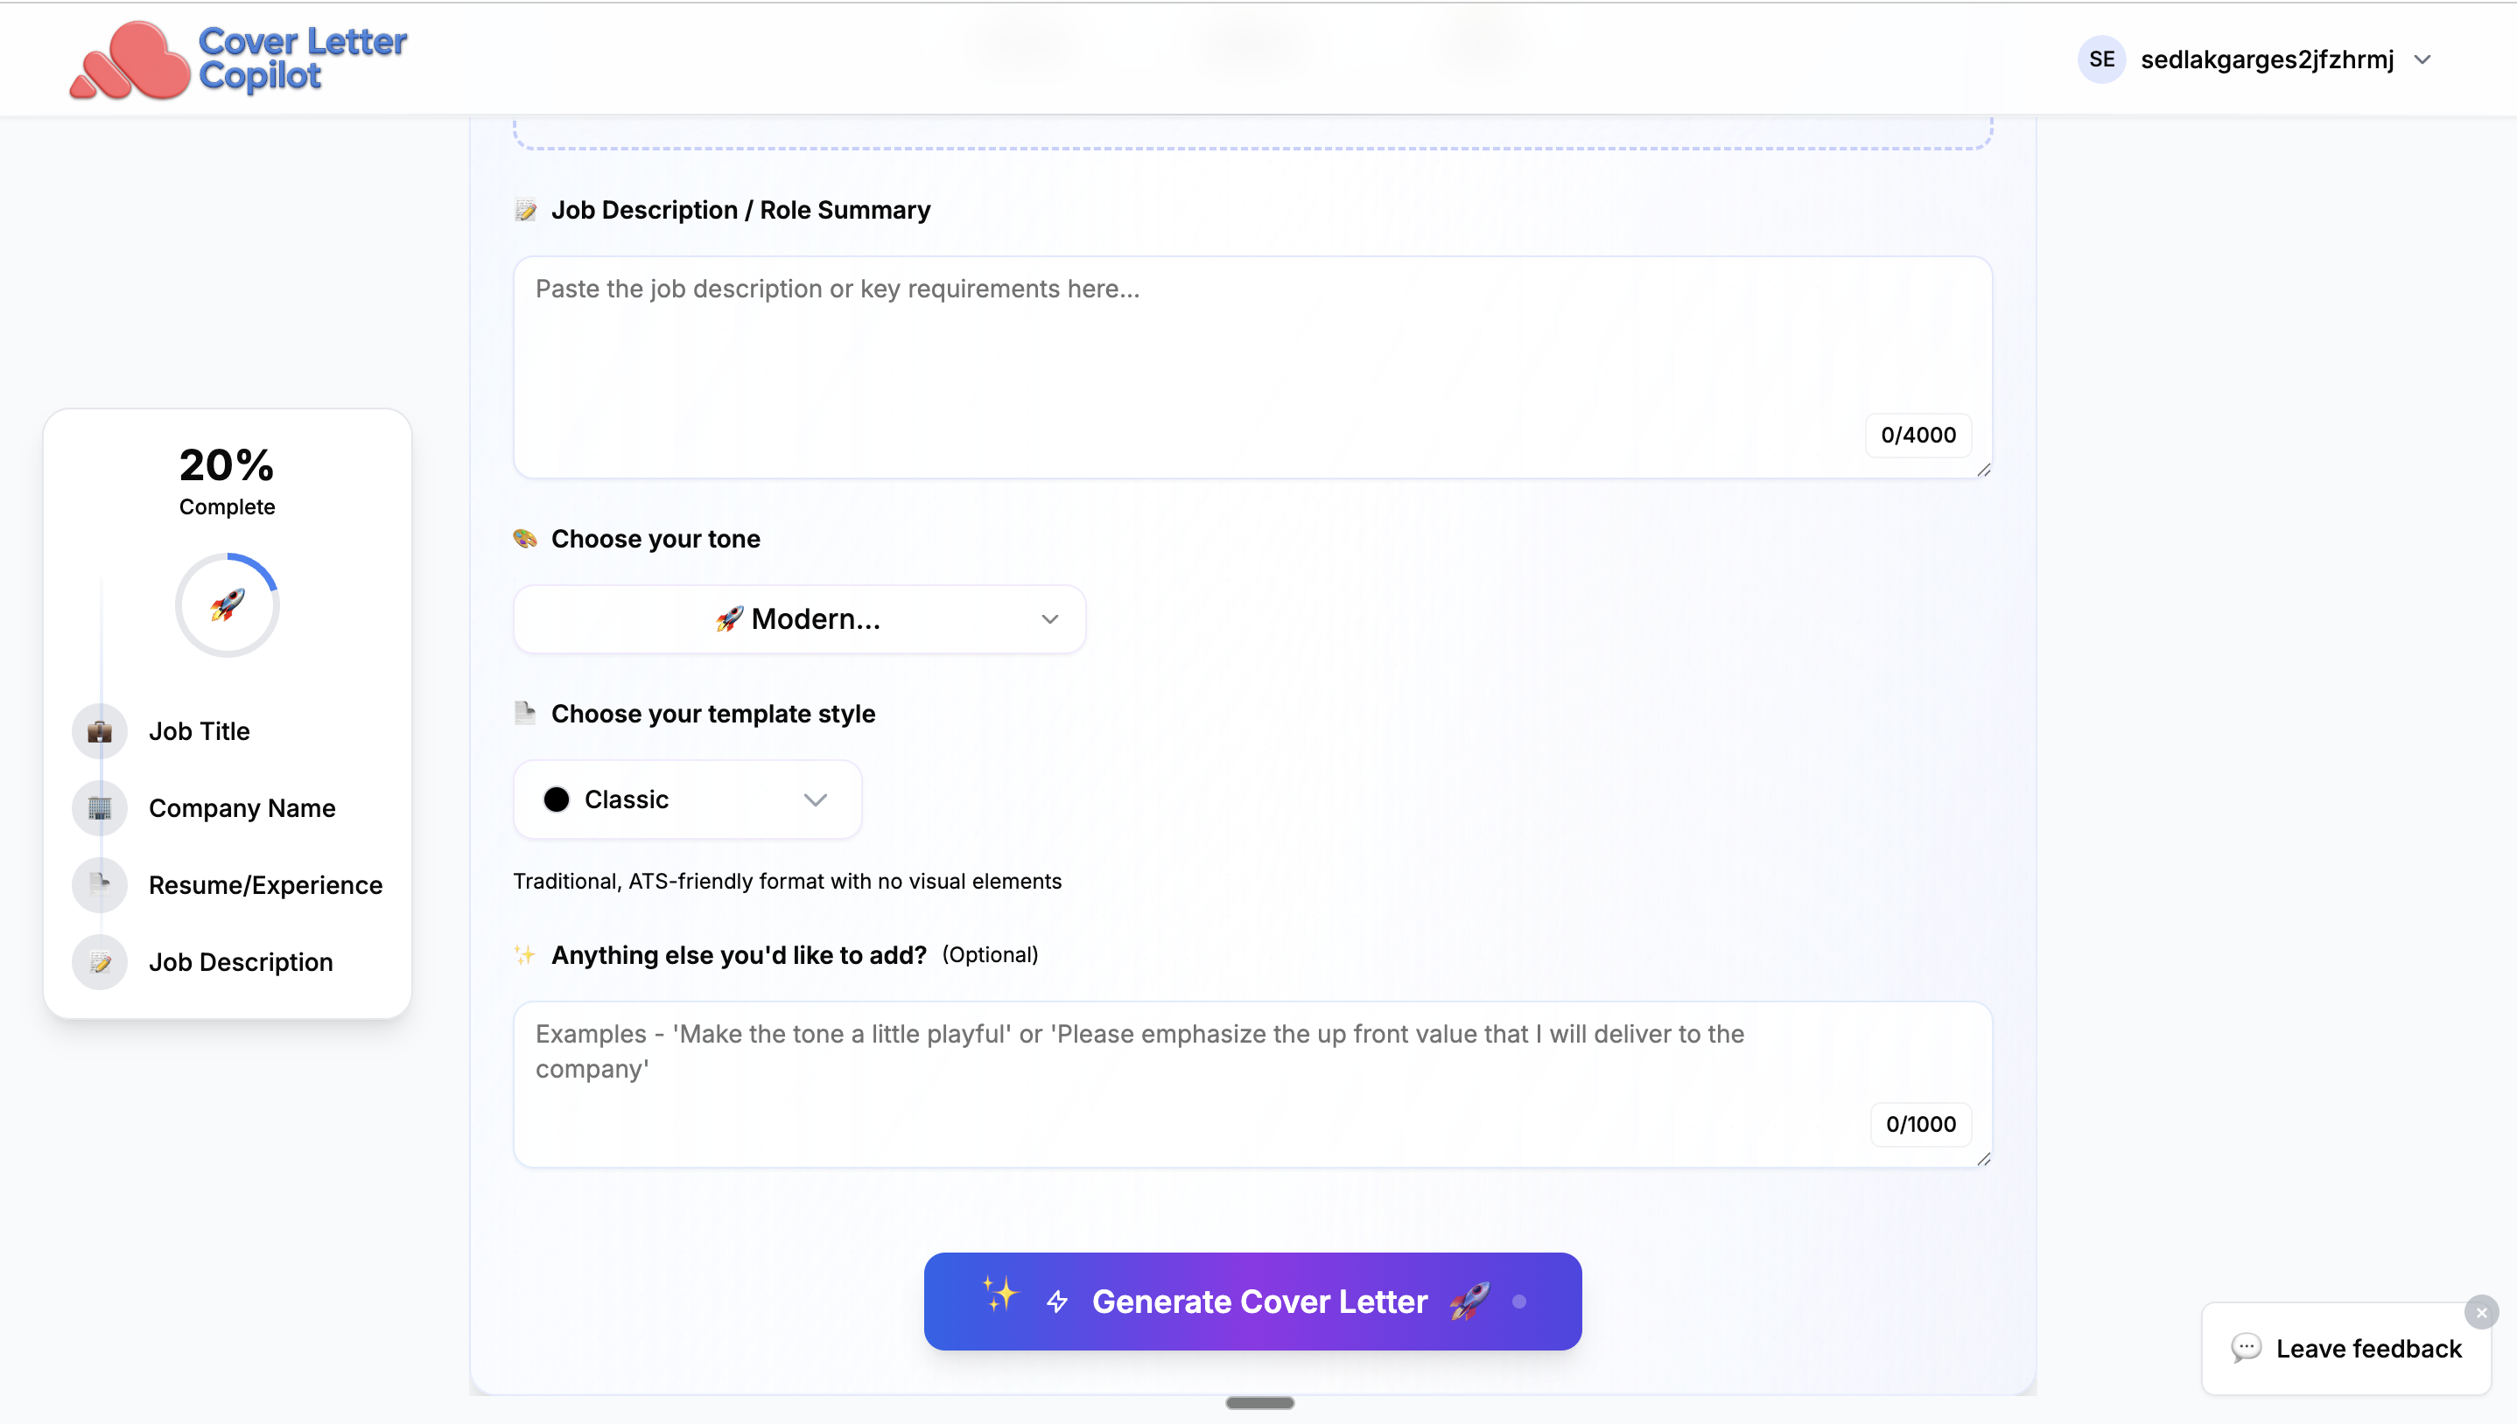This screenshot has height=1424, width=2517.
Task: Click the rocket progress circle icon
Action: coord(227,605)
